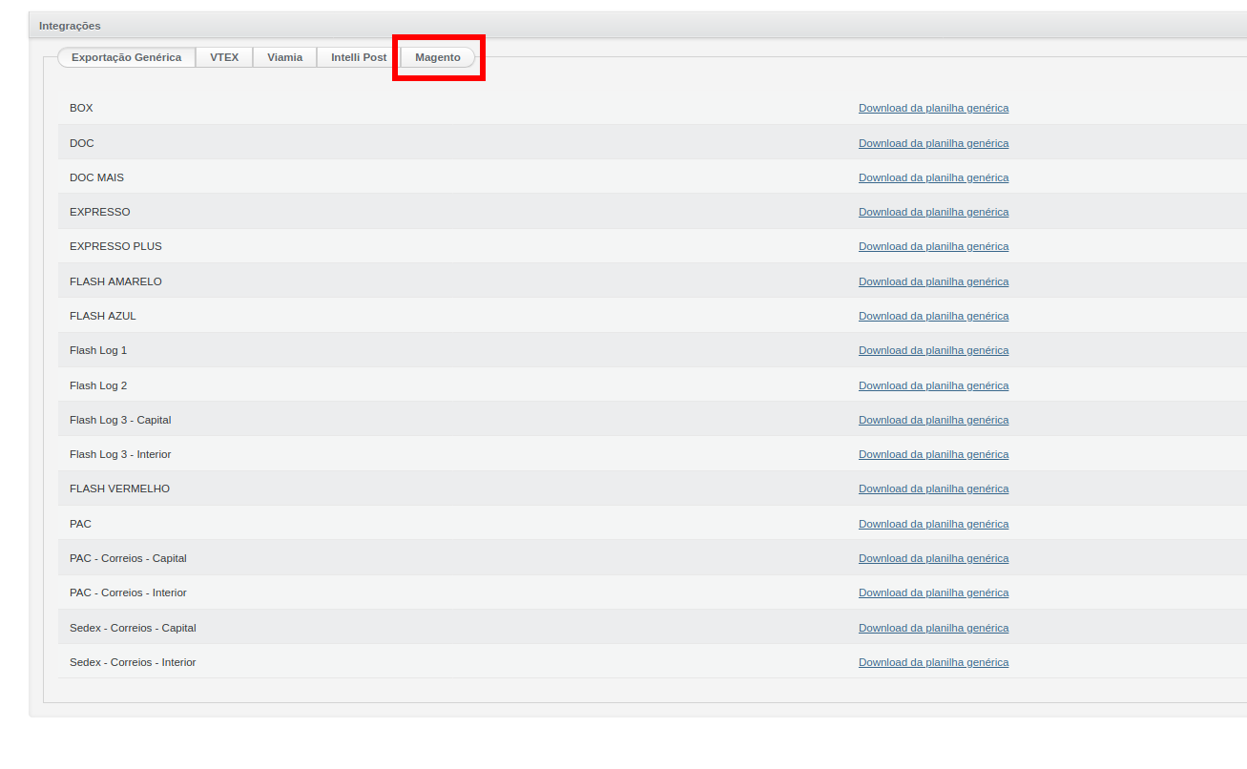The width and height of the screenshot is (1247, 769).
Task: Open the VTEX integration tab
Action: [x=224, y=57]
